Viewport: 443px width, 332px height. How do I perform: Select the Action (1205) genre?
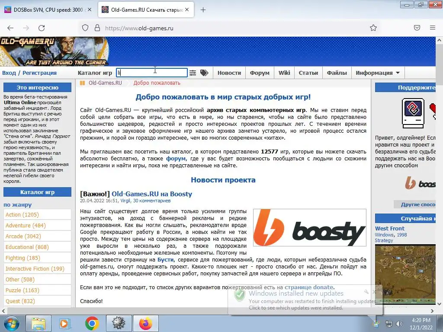click(x=37, y=214)
